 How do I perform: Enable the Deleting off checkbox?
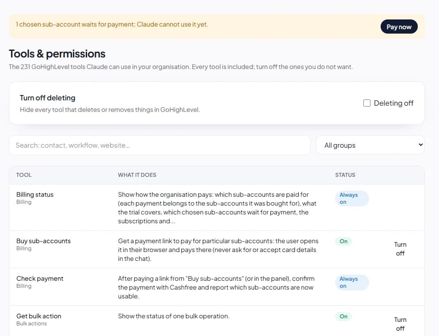(367, 103)
